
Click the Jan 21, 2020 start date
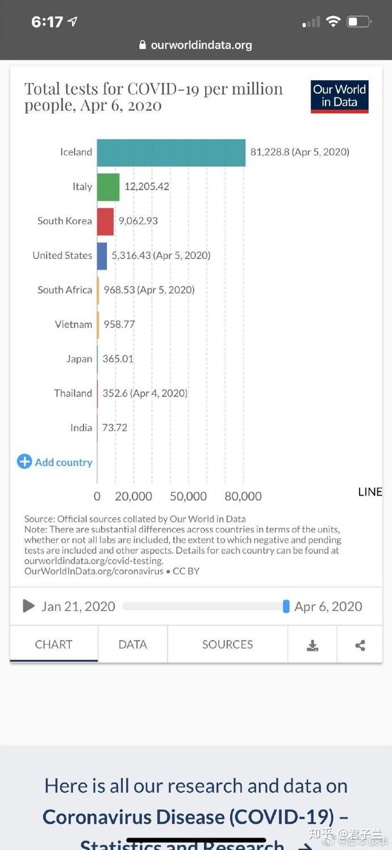point(78,606)
